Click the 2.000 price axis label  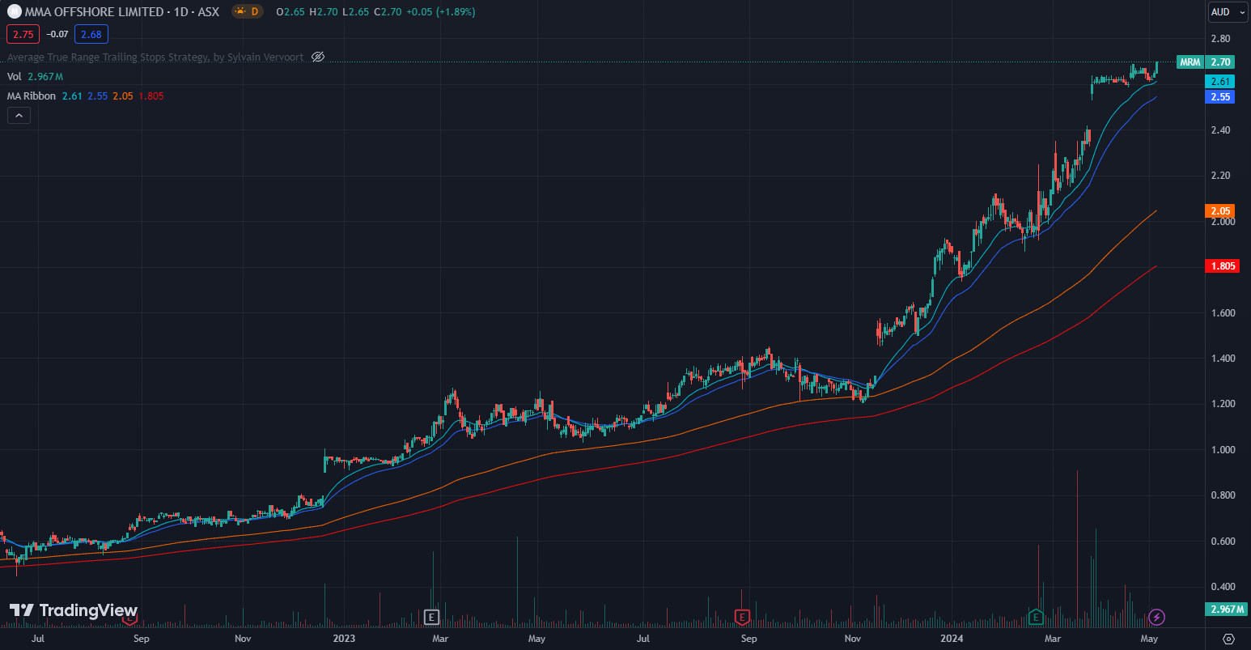(x=1223, y=222)
